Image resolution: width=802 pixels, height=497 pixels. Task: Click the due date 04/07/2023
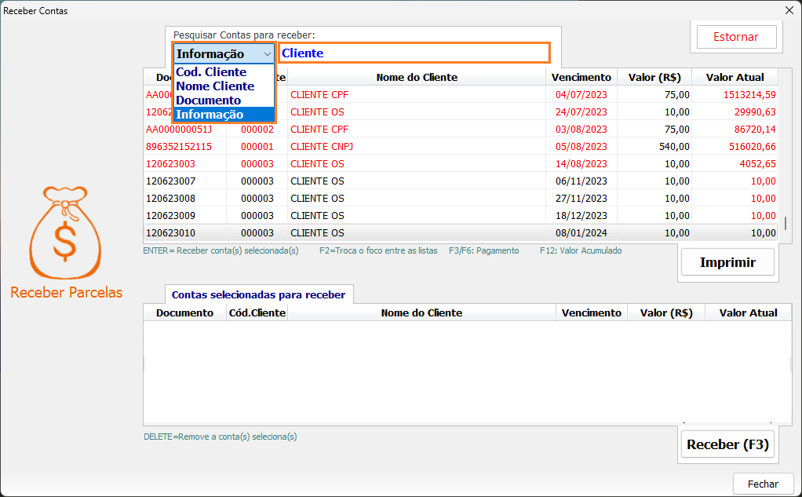coord(581,95)
